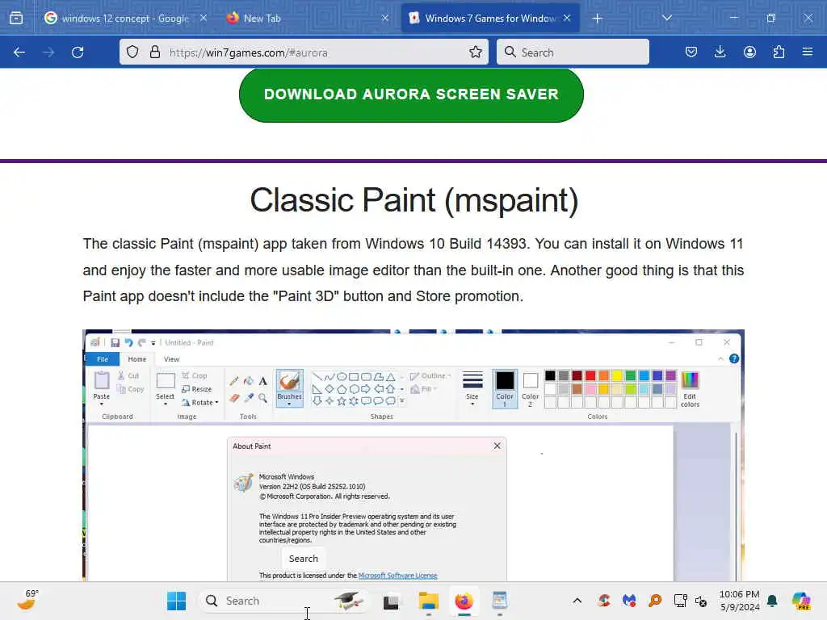Click the Paint screenshot File tab
Viewport: 827px width, 620px height.
tap(103, 359)
